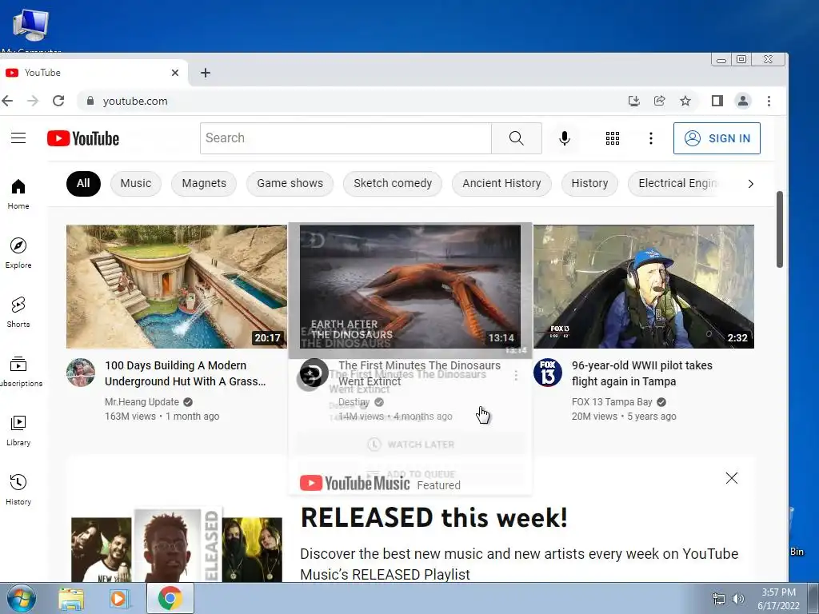Image resolution: width=819 pixels, height=614 pixels.
Task: Click WATCH LATER button
Action: (411, 445)
